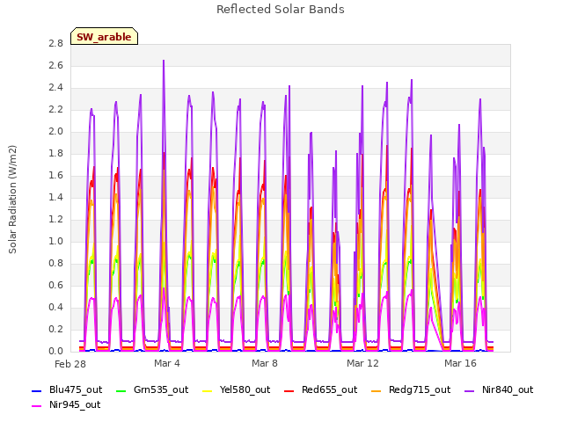This screenshot has width=563, height=422.
Task: Click the Mar 16 x-axis label
Action: click(x=460, y=363)
